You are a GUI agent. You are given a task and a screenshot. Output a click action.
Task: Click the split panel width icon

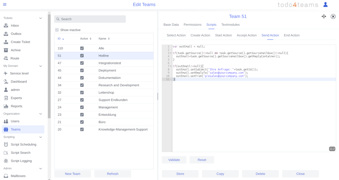(x=324, y=16)
